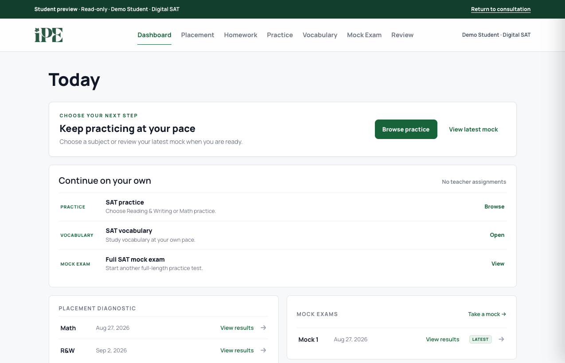Image resolution: width=565 pixels, height=363 pixels.
Task: Click the R&W row label
Action: pos(67,351)
